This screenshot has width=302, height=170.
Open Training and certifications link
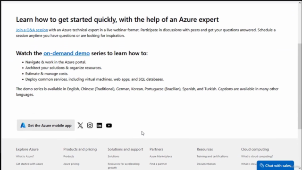pos(212,156)
